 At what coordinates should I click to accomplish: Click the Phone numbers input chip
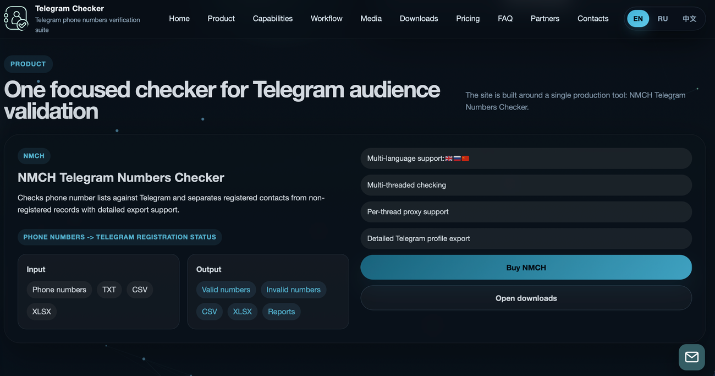59,290
